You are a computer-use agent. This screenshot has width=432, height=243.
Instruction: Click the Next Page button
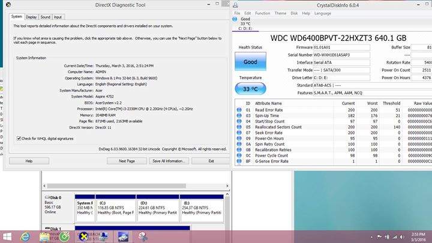coord(127,161)
